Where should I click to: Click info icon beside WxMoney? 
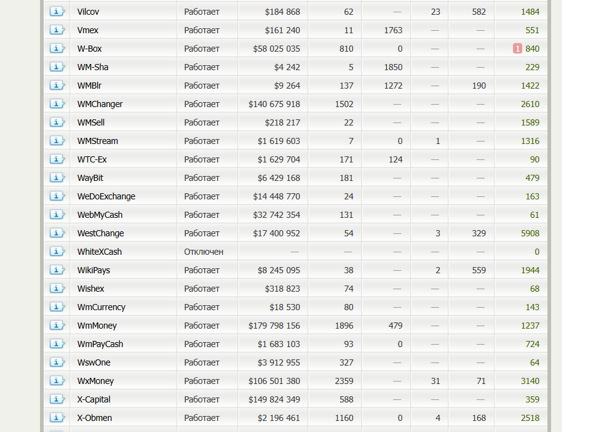coord(57,381)
